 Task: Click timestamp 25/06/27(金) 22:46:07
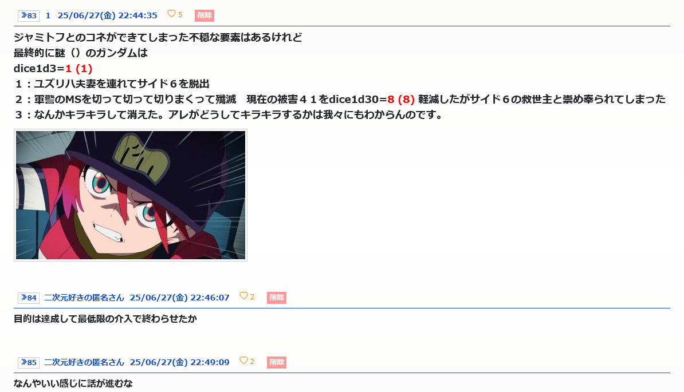pyautogui.click(x=180, y=298)
